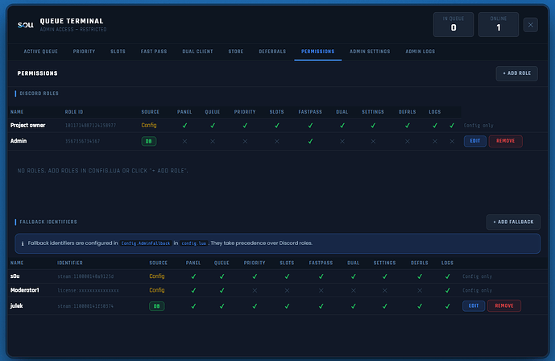Toggle Admin role Panel permission cross

tap(184, 141)
